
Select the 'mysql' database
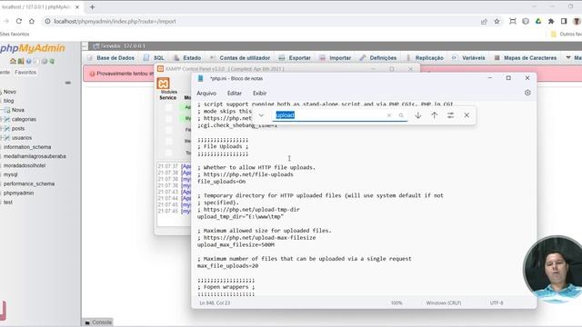tap(10, 174)
